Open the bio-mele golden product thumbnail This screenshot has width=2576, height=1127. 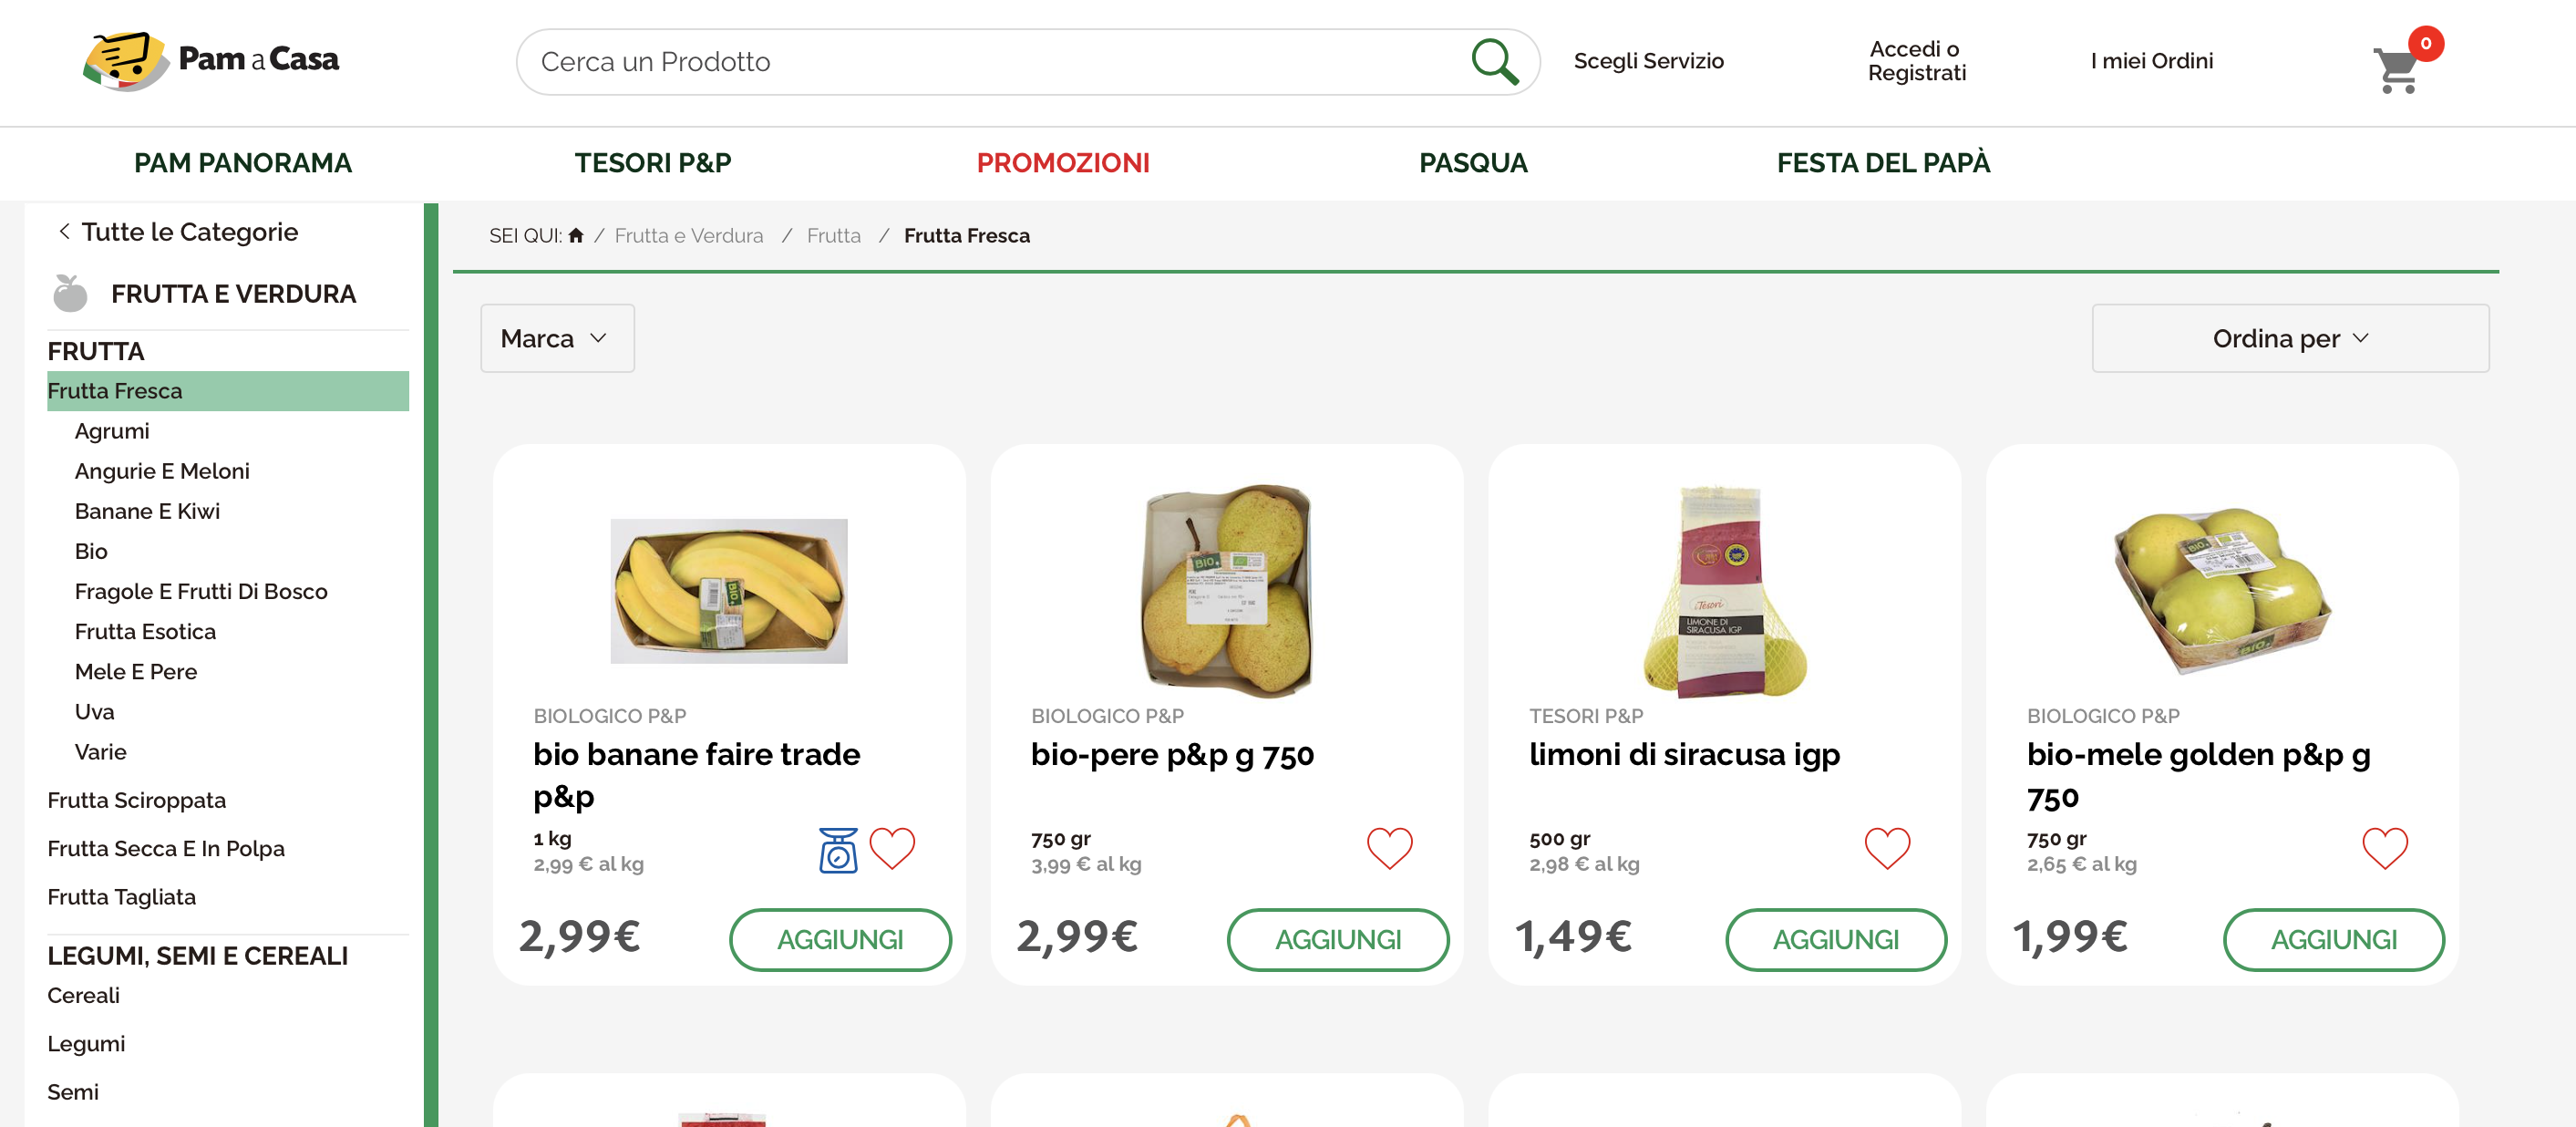(2222, 590)
